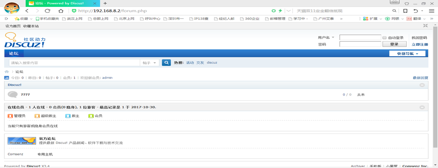
Task: Open dropdown arrow beside undo icon
Action: [x=422, y=11]
